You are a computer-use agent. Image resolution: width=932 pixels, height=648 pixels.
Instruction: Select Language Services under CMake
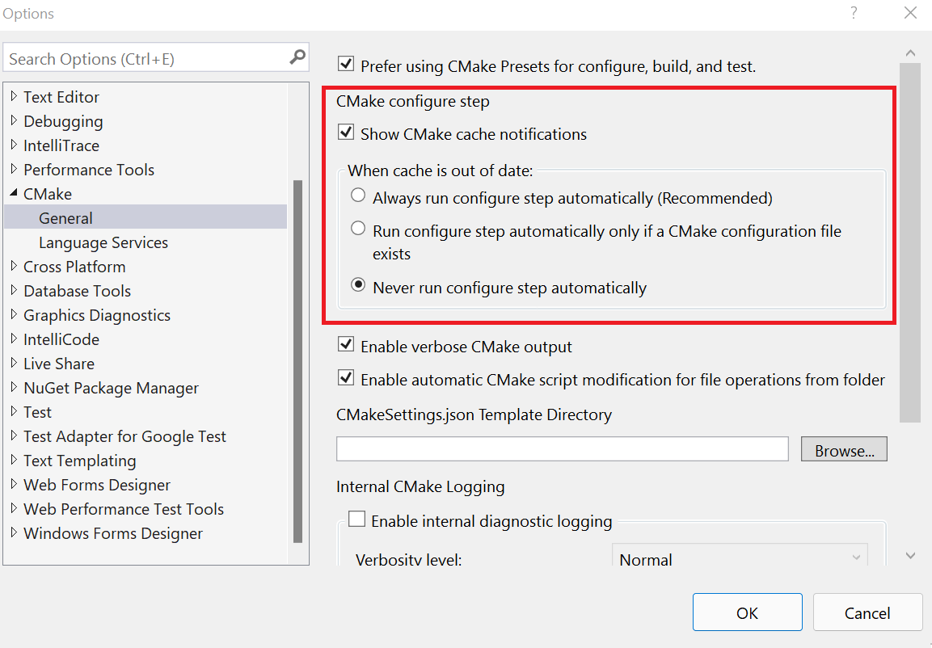[x=103, y=242]
